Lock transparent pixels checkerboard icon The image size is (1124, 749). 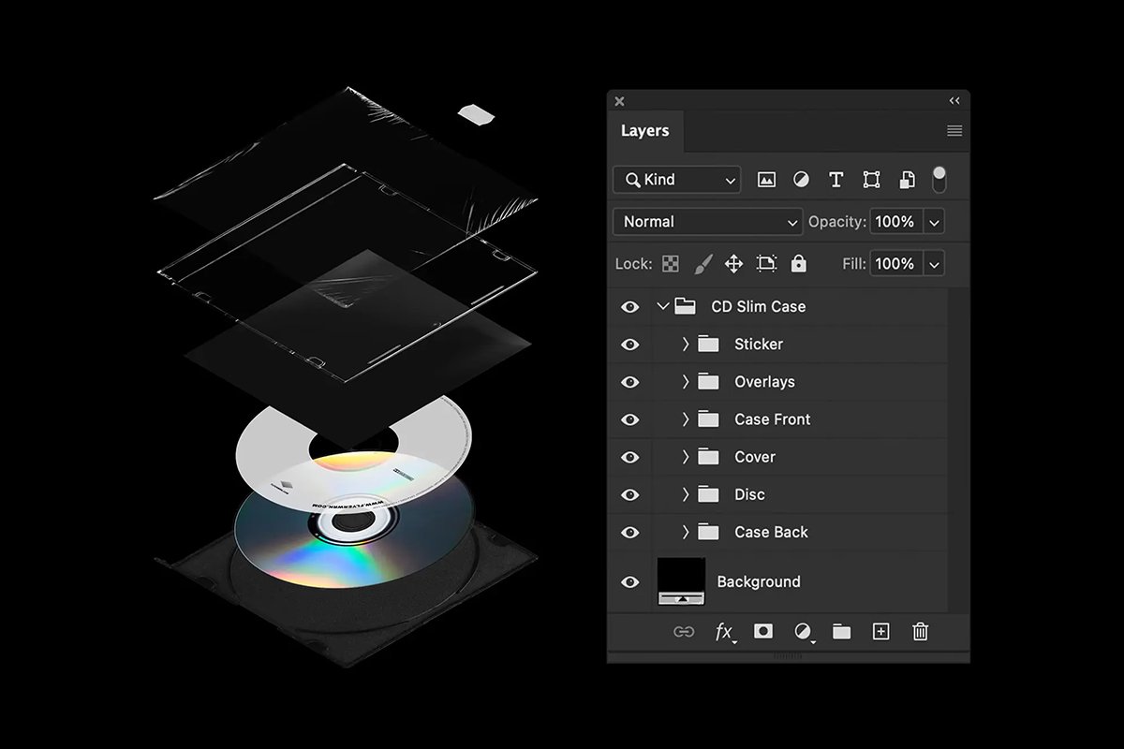point(671,264)
